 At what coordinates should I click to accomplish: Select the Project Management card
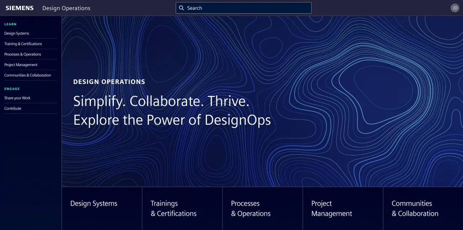[x=343, y=209]
